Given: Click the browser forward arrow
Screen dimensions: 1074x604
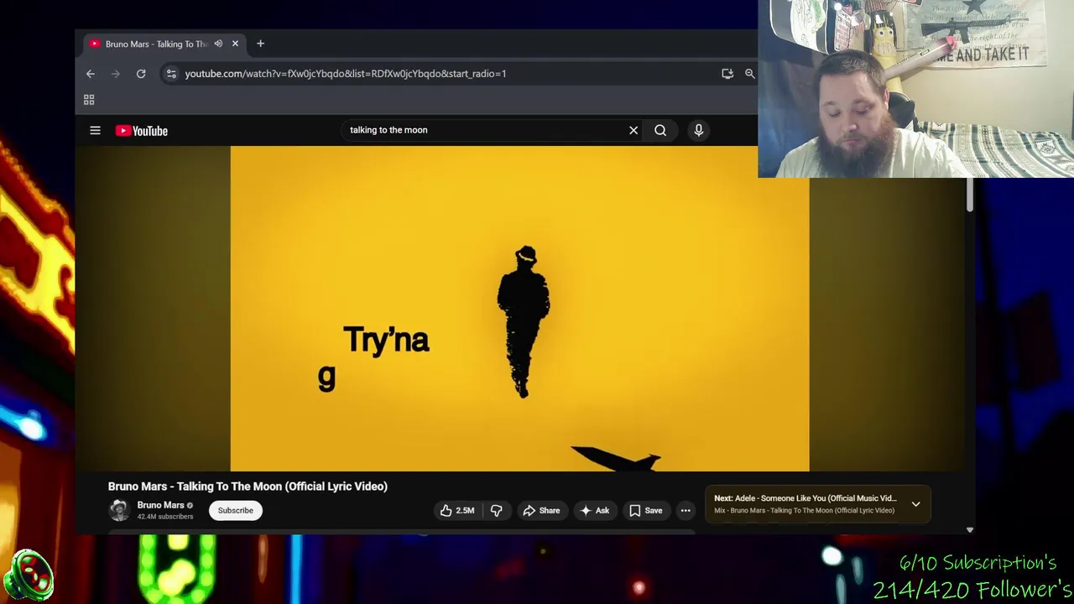Looking at the screenshot, I should click(x=116, y=74).
